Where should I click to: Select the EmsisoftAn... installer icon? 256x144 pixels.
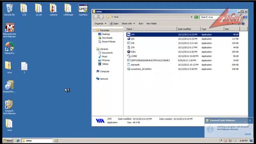pos(9,86)
